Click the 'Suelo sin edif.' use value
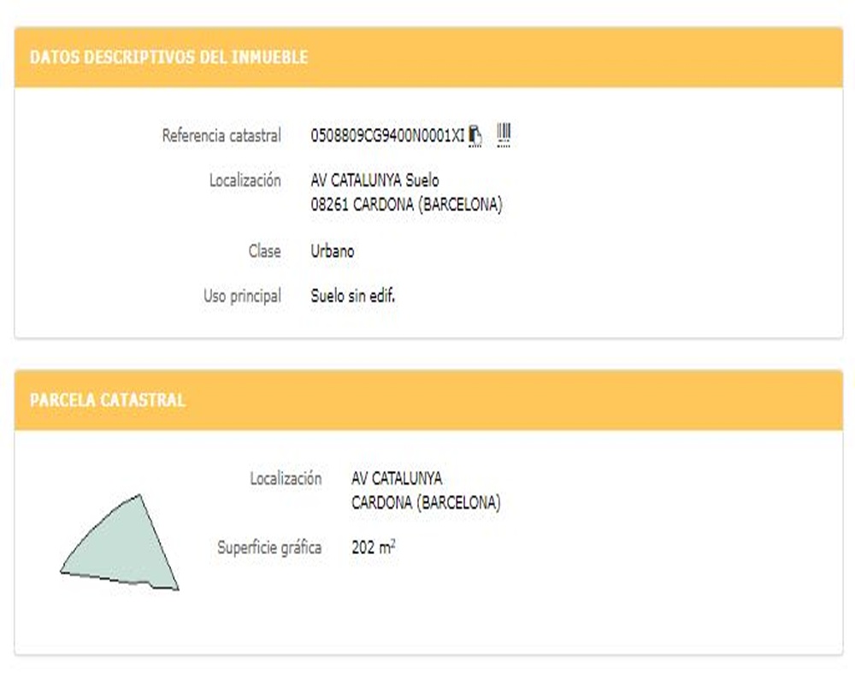This screenshot has height=684, width=855. [353, 297]
